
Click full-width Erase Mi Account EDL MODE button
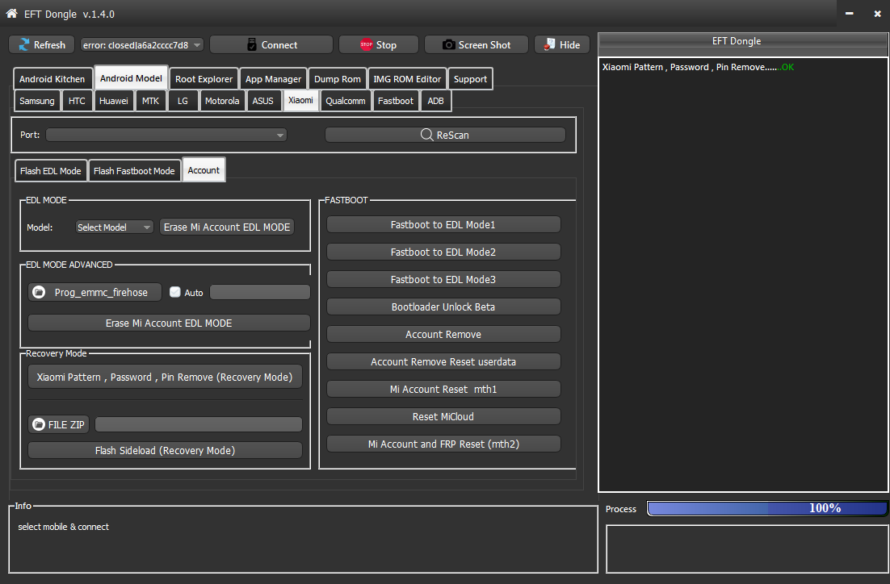(169, 323)
